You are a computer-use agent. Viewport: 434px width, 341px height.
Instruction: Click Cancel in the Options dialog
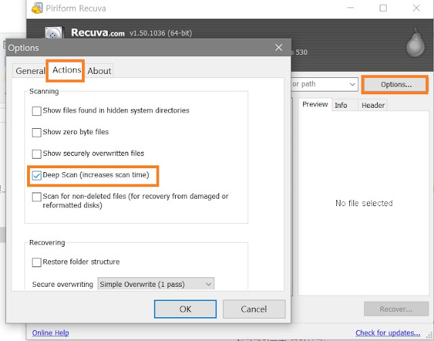pyautogui.click(x=254, y=309)
